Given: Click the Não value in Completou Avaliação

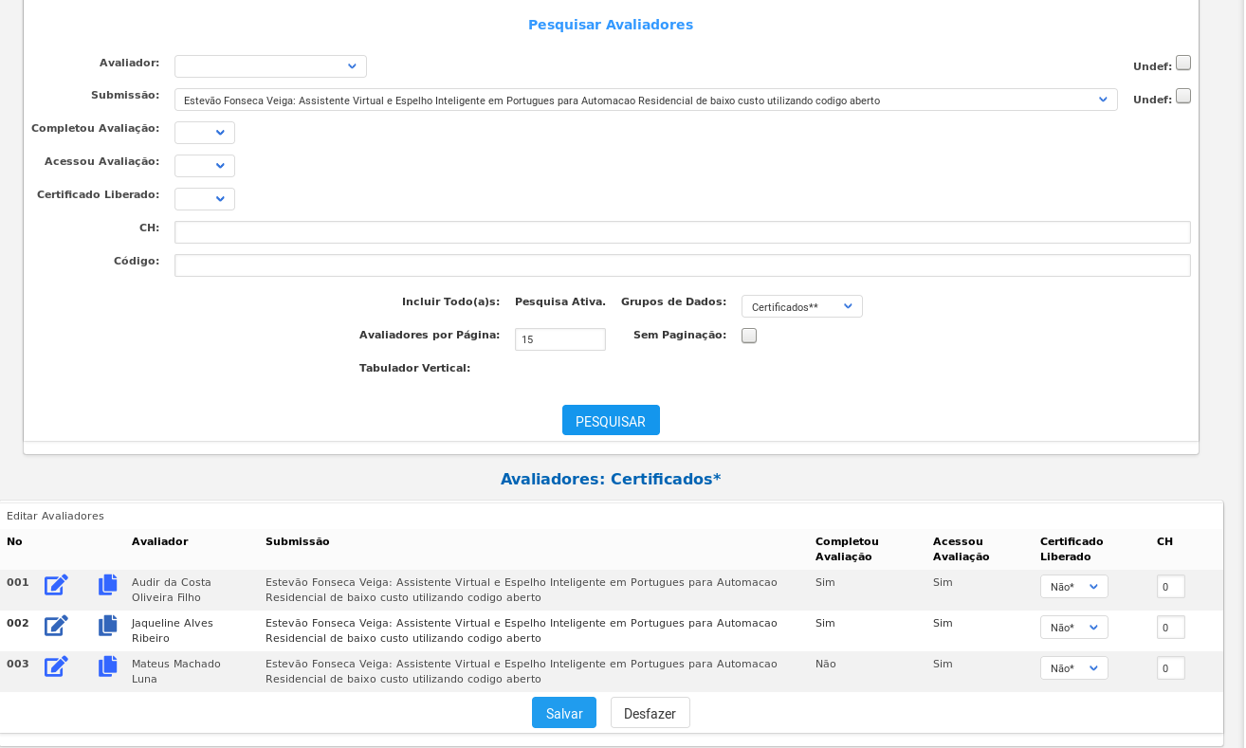Looking at the screenshot, I should click(x=826, y=664).
